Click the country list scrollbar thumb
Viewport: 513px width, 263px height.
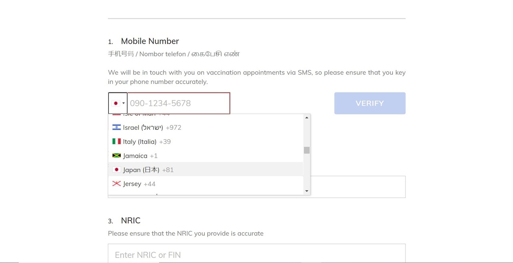coord(307,150)
